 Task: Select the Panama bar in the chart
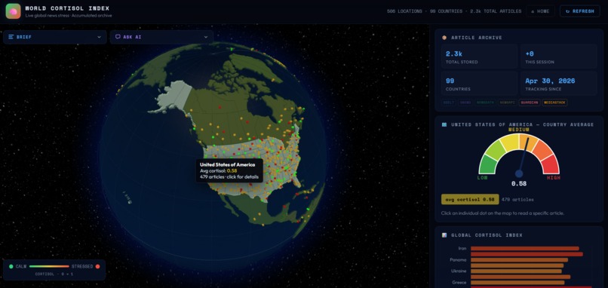[x=519, y=259]
